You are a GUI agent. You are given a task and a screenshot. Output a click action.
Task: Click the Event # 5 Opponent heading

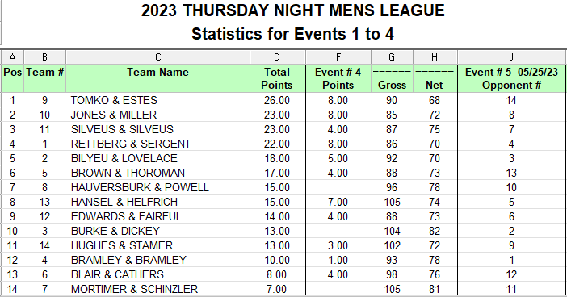pyautogui.click(x=511, y=78)
